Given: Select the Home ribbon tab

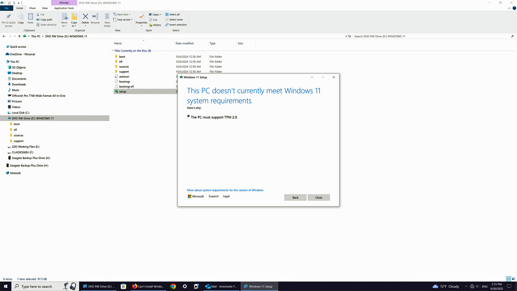Looking at the screenshot, I should [20, 8].
